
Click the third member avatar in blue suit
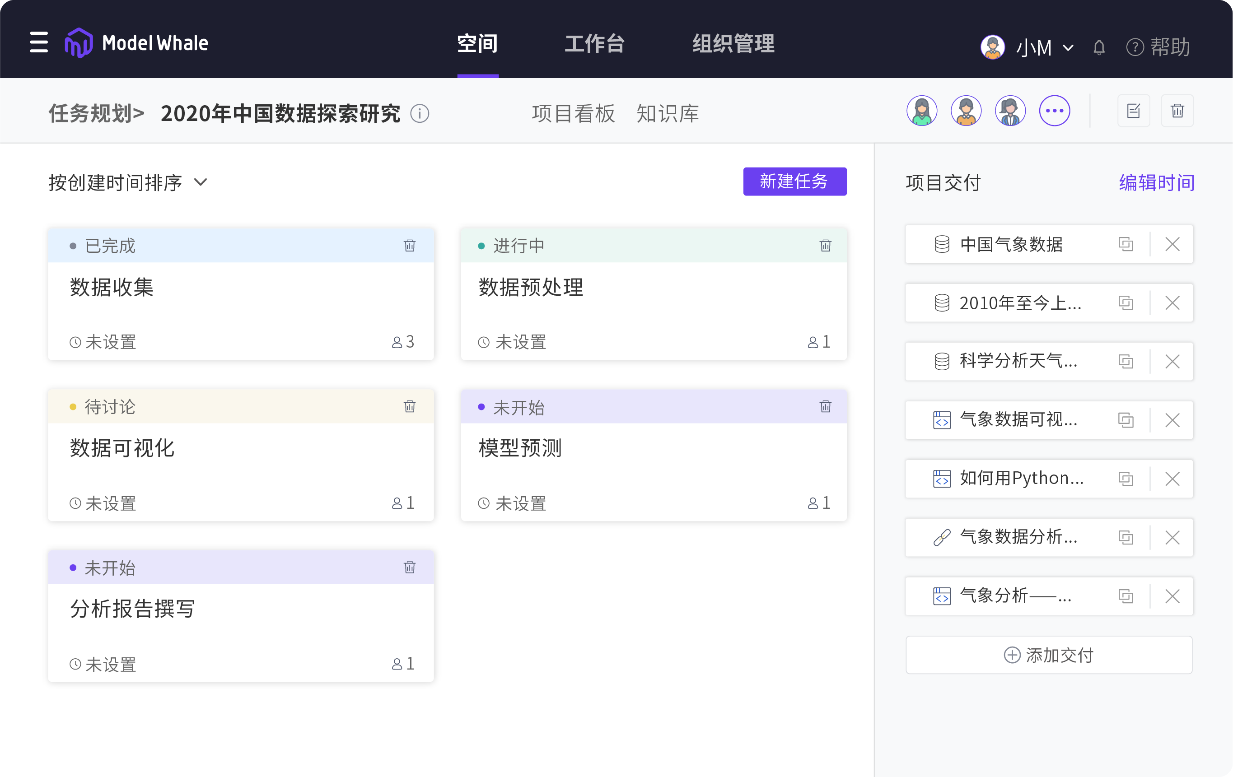1010,111
